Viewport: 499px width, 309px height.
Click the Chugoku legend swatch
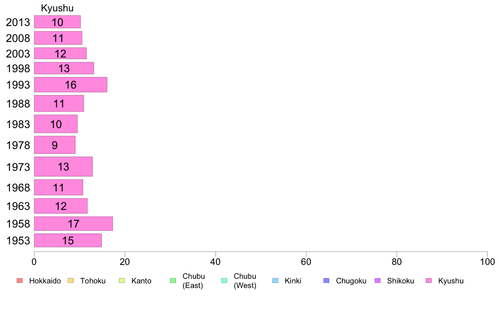[326, 280]
